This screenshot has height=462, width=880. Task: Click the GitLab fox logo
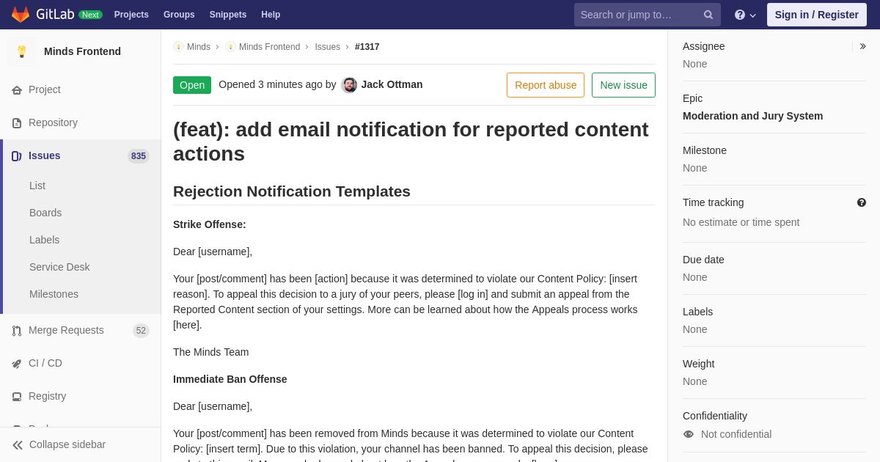pos(21,15)
